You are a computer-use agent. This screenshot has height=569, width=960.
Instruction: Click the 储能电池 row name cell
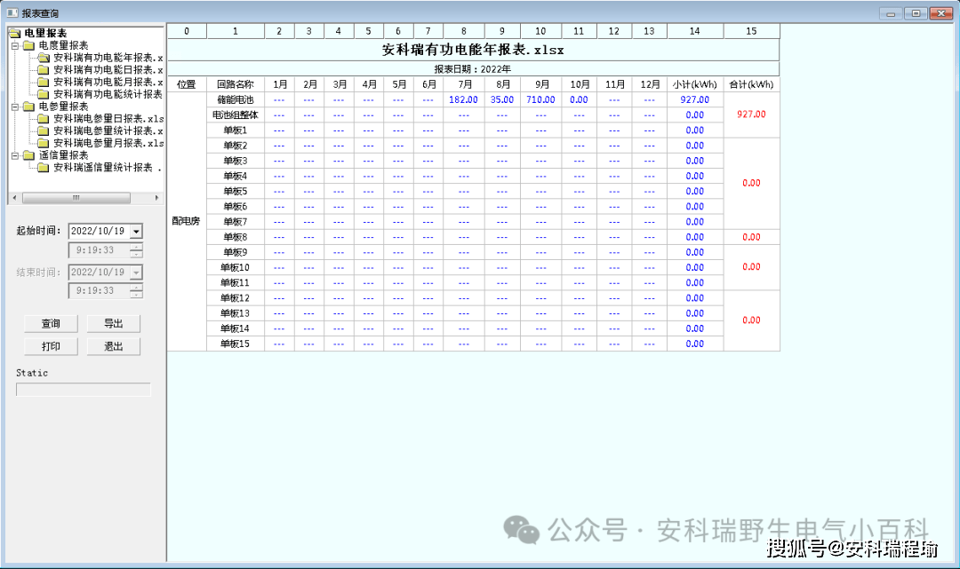pos(235,99)
